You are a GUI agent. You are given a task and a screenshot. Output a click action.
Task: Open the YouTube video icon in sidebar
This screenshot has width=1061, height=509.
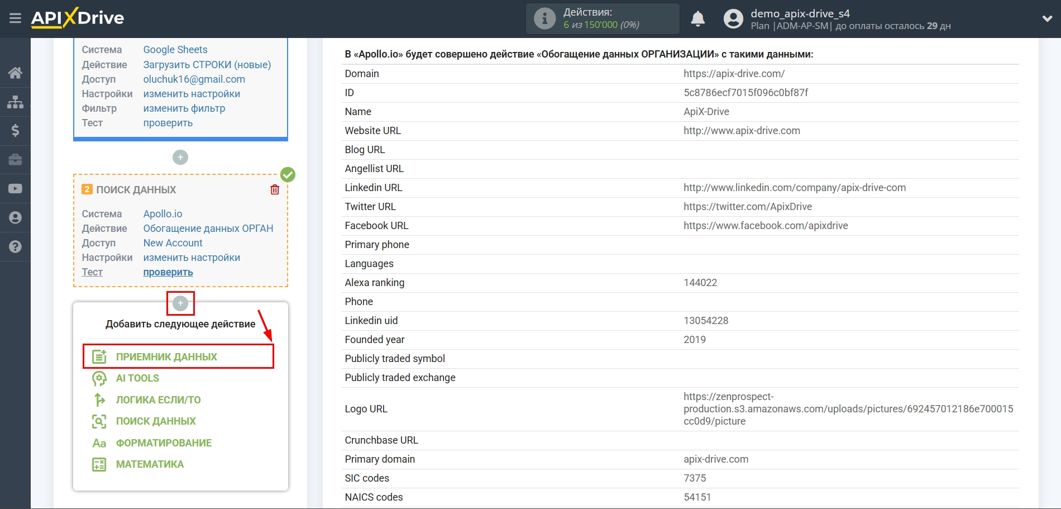(x=15, y=189)
